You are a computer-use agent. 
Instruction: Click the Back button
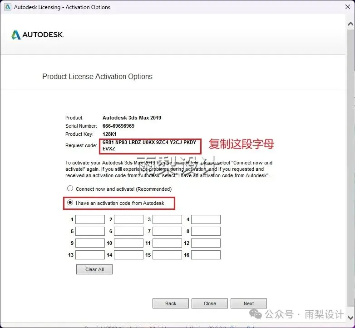(x=171, y=303)
